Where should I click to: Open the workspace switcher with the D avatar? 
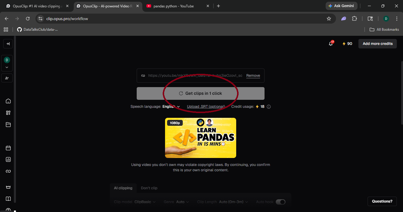click(x=7, y=63)
